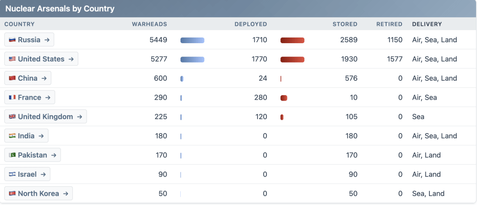Click the Israel flag icon

point(12,174)
